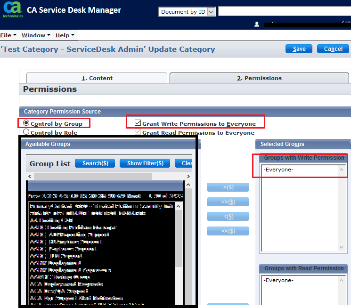Open the Document by ID dropdown
This screenshot has width=351, height=308.
click(x=187, y=12)
